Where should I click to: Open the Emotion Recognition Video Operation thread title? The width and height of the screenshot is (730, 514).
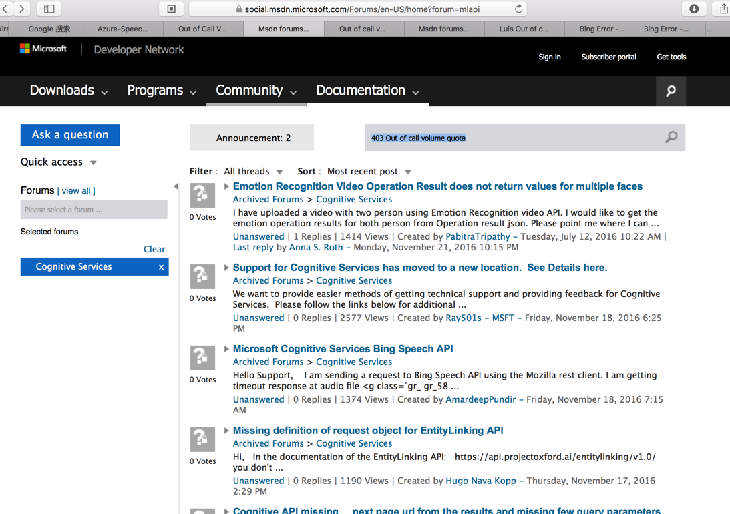[437, 186]
